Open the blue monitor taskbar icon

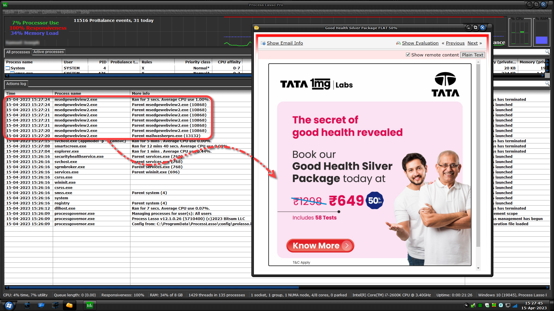click(x=41, y=305)
